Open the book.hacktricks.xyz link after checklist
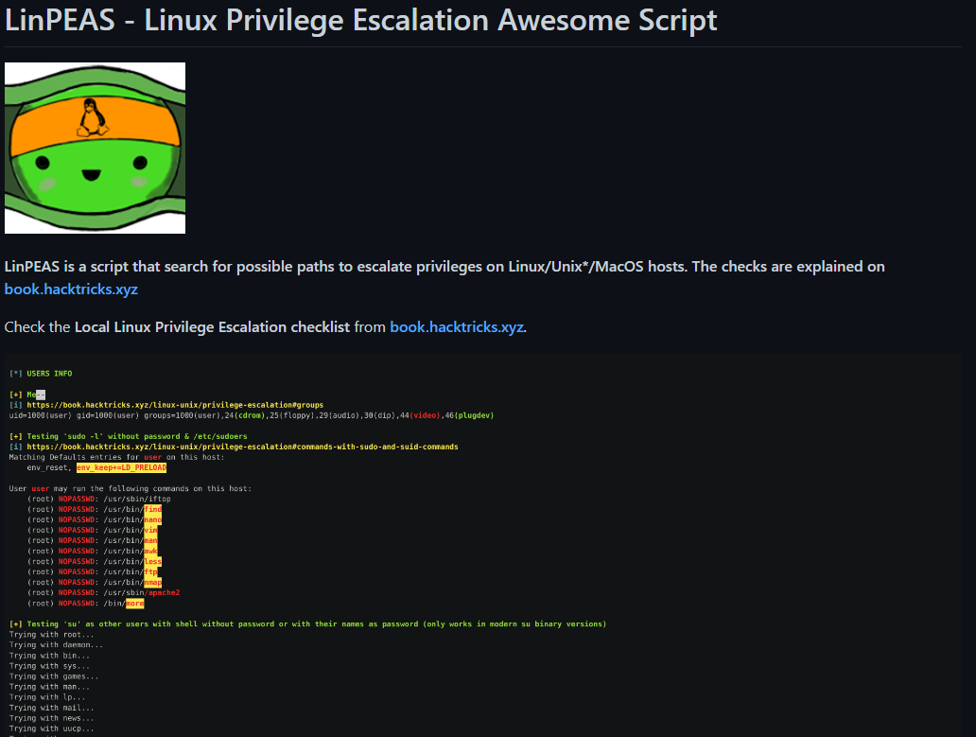The image size is (976, 737). click(x=457, y=326)
